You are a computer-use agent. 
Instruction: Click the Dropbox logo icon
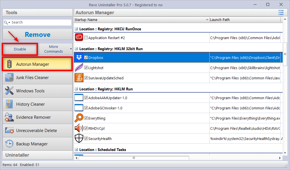(x=79, y=57)
